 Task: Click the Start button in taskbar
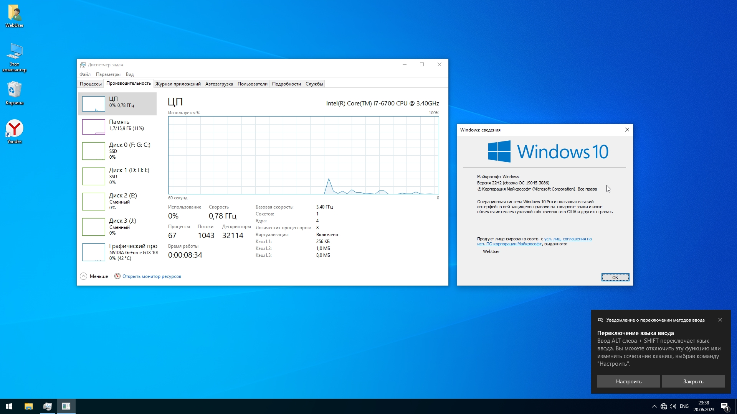click(x=9, y=406)
